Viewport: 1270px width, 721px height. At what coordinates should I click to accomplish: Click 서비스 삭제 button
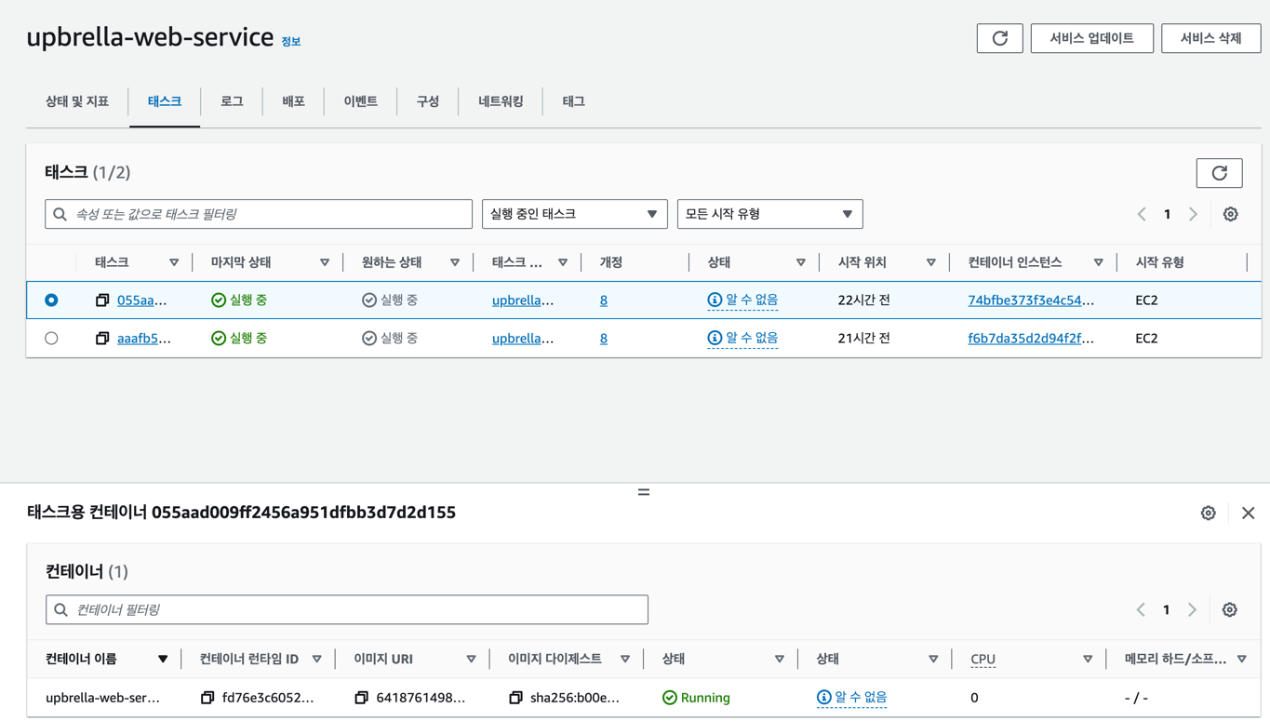(x=1210, y=38)
